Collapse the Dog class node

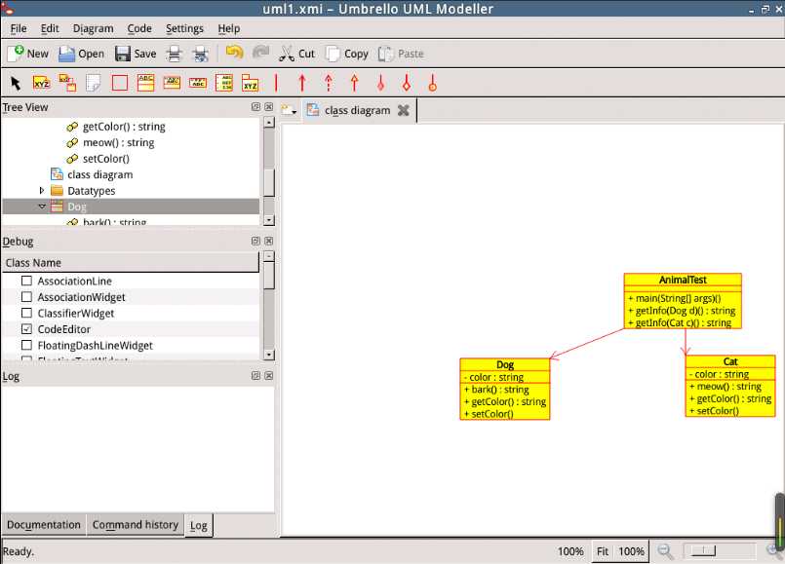42,207
